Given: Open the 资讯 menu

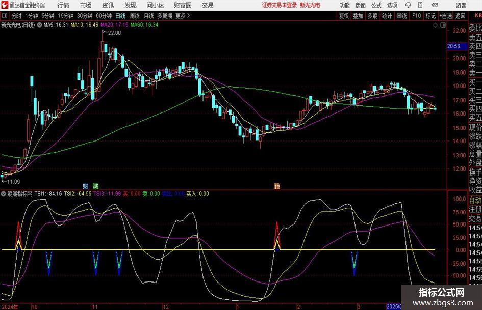Looking at the screenshot, I should [108, 5].
